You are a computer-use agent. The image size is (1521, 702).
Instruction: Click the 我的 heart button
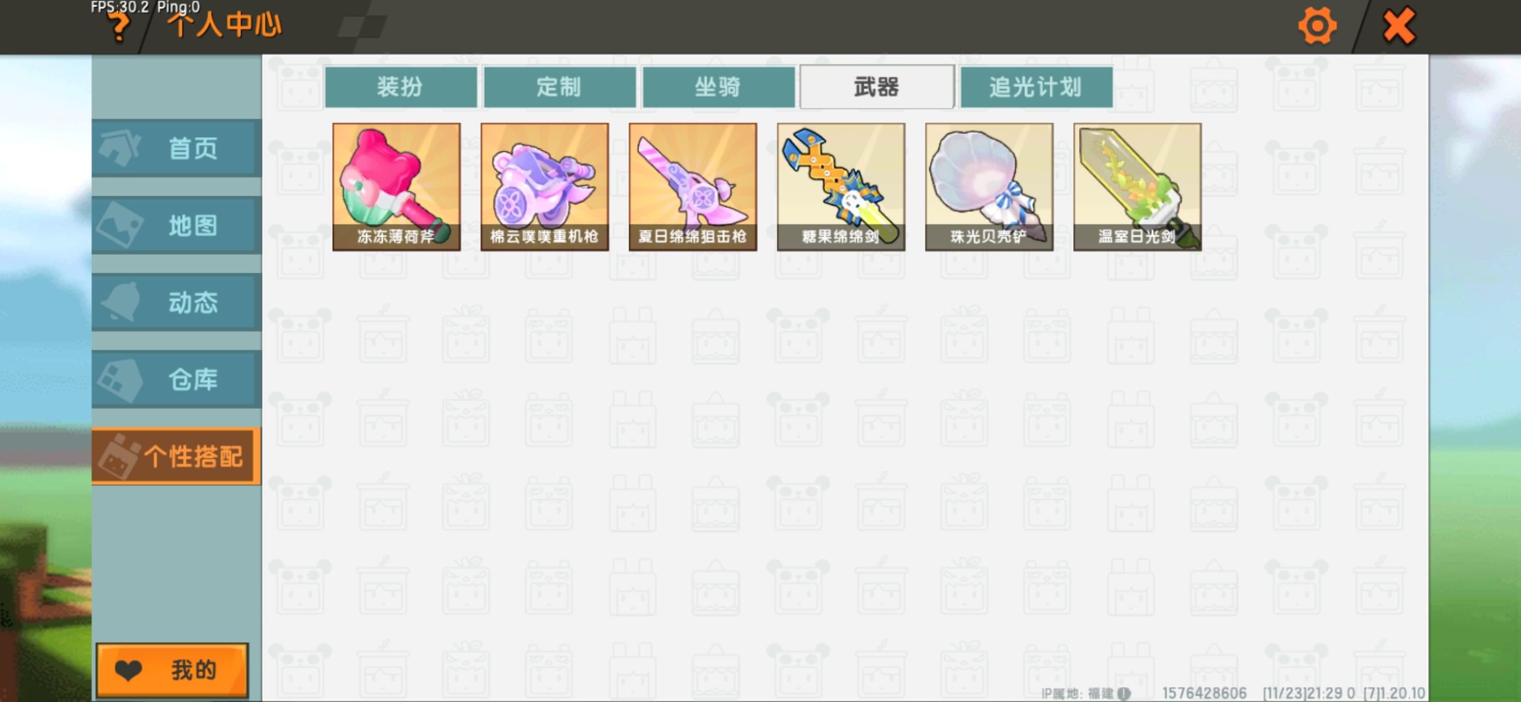(172, 670)
